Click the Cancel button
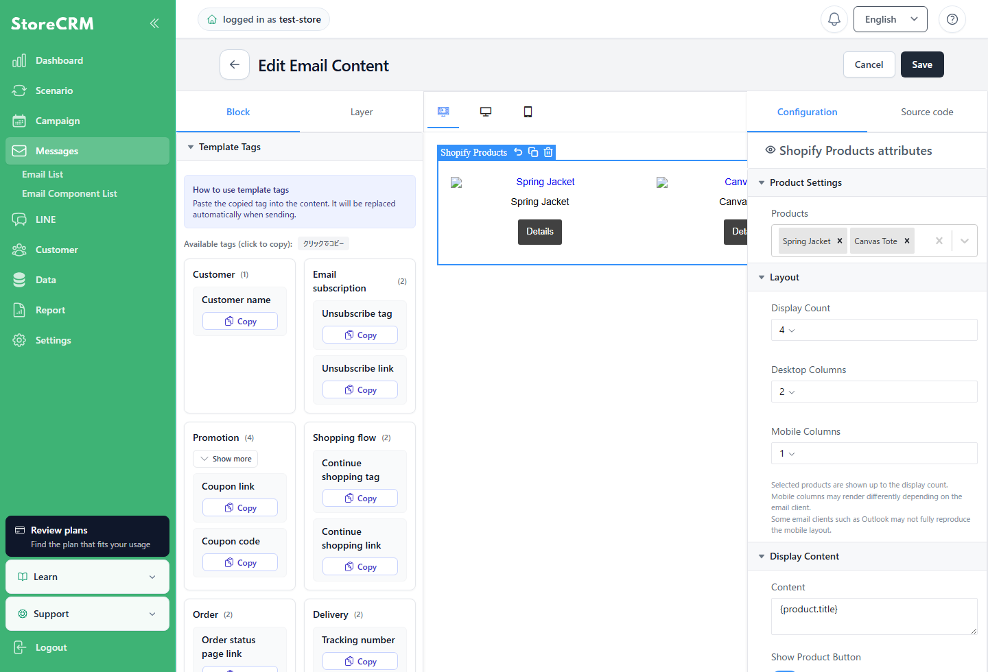 pyautogui.click(x=869, y=64)
